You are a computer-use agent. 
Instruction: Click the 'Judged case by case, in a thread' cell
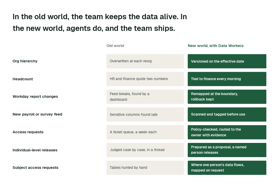145,150
